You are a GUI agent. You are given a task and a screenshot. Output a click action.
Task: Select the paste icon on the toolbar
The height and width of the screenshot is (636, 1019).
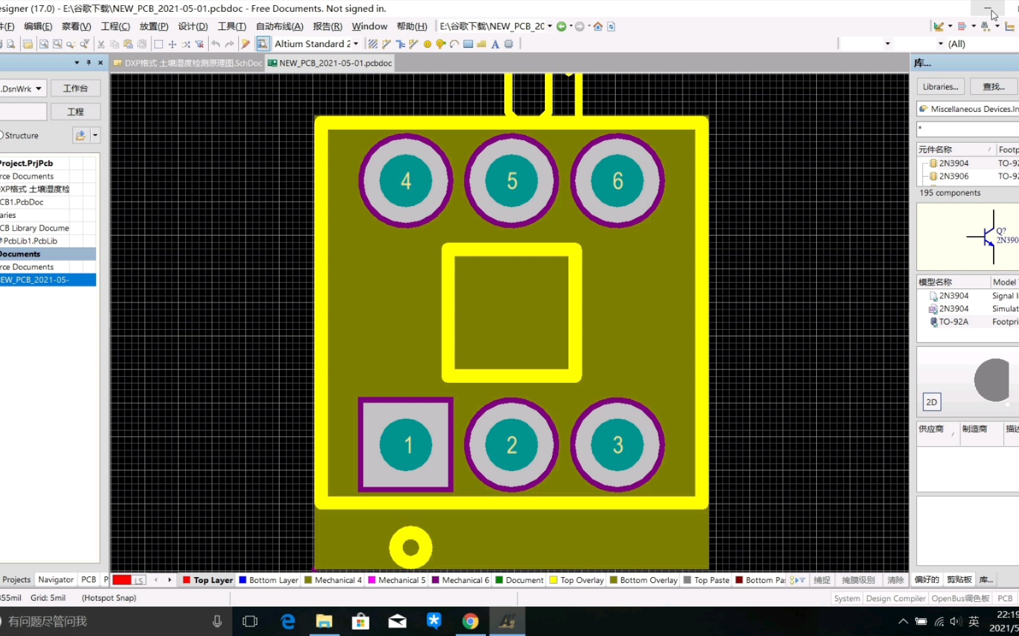pos(128,44)
